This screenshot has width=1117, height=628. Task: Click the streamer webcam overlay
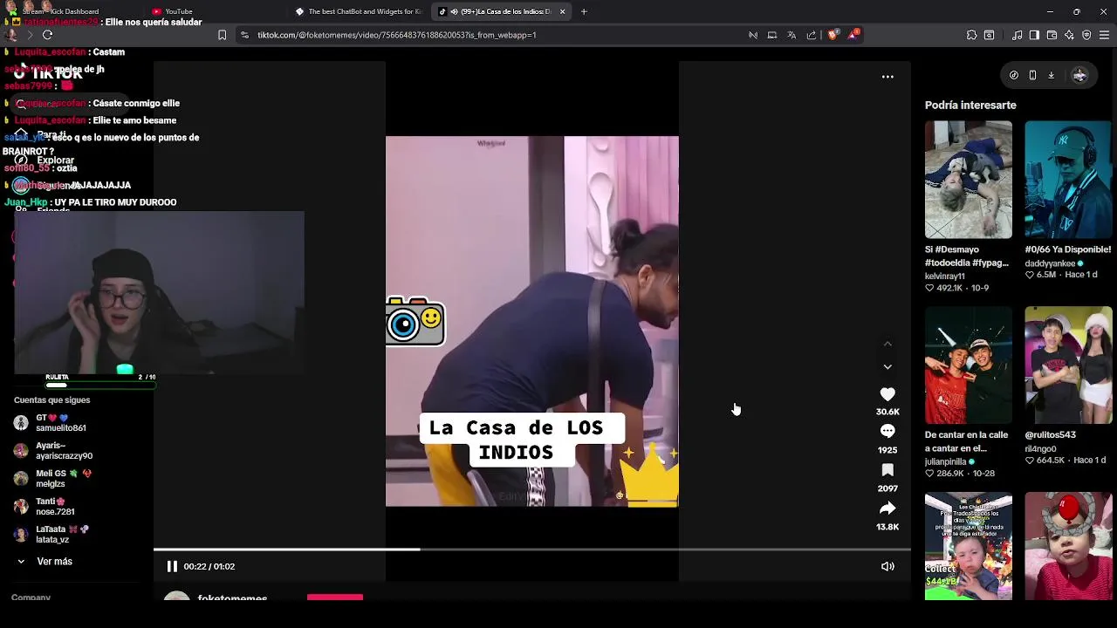[159, 292]
